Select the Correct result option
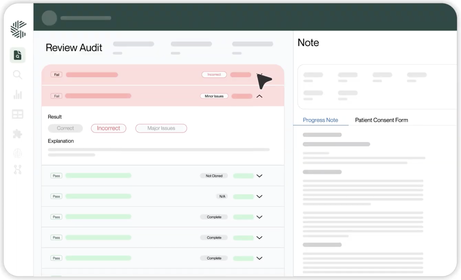This screenshot has width=461, height=280. (65, 128)
